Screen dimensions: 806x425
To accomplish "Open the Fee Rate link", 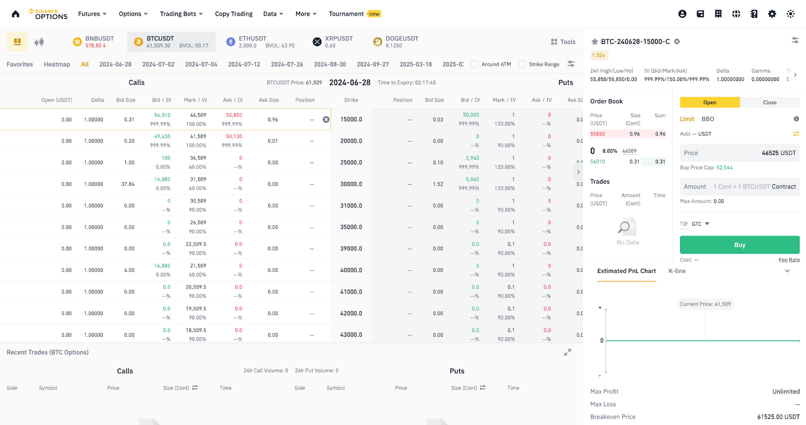I will pyautogui.click(x=789, y=260).
